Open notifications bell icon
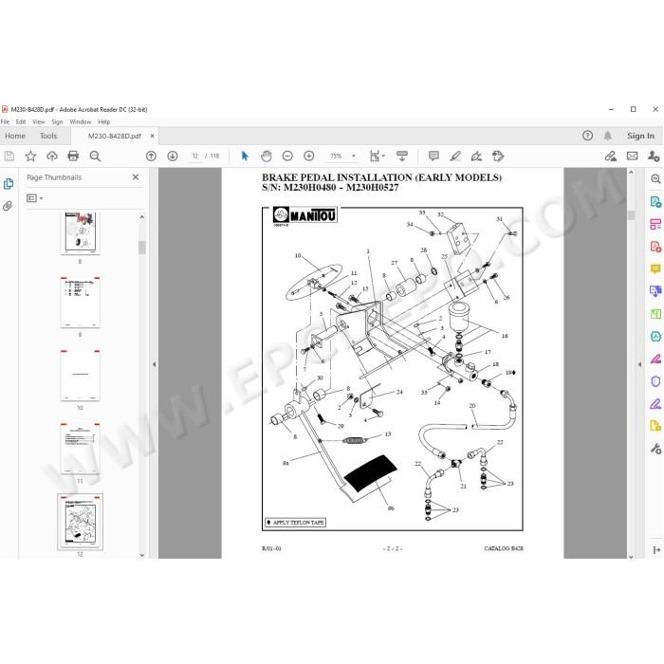The image size is (664, 664). point(608,136)
